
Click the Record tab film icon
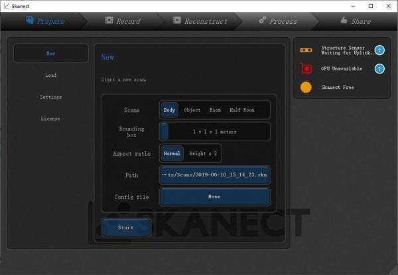click(109, 20)
